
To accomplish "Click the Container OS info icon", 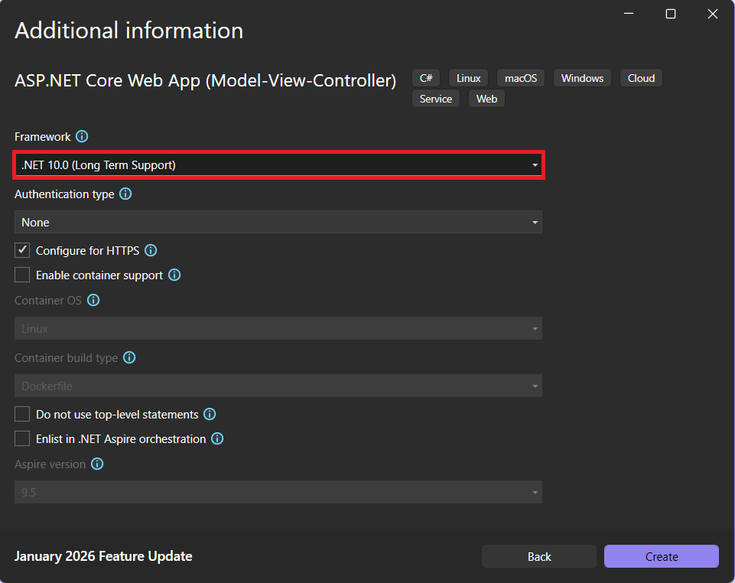I will click(x=93, y=300).
